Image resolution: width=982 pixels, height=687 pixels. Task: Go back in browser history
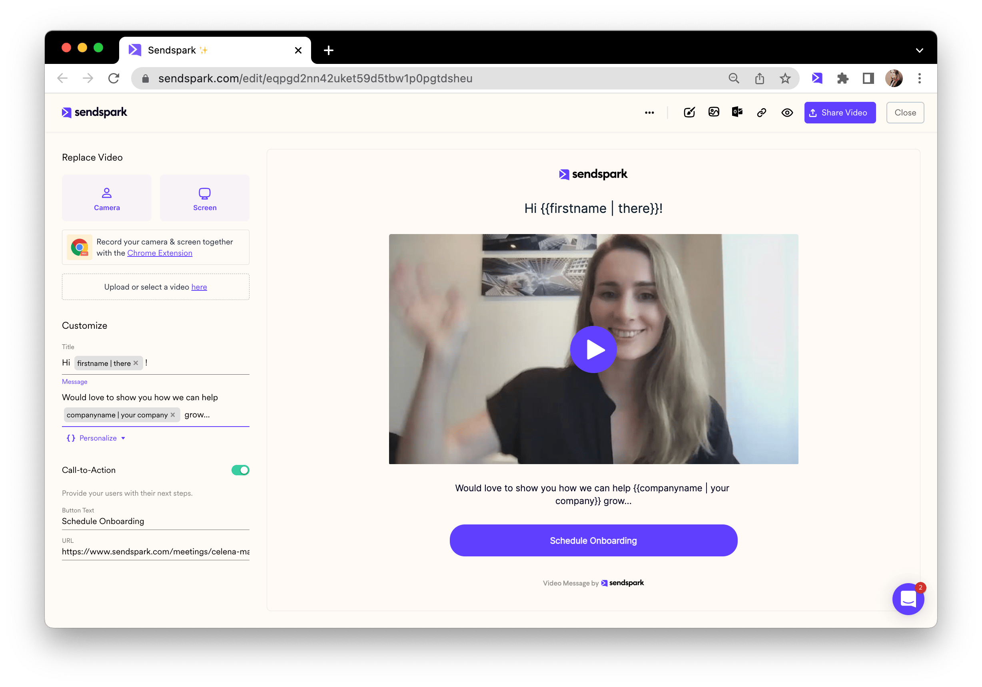pos(62,78)
